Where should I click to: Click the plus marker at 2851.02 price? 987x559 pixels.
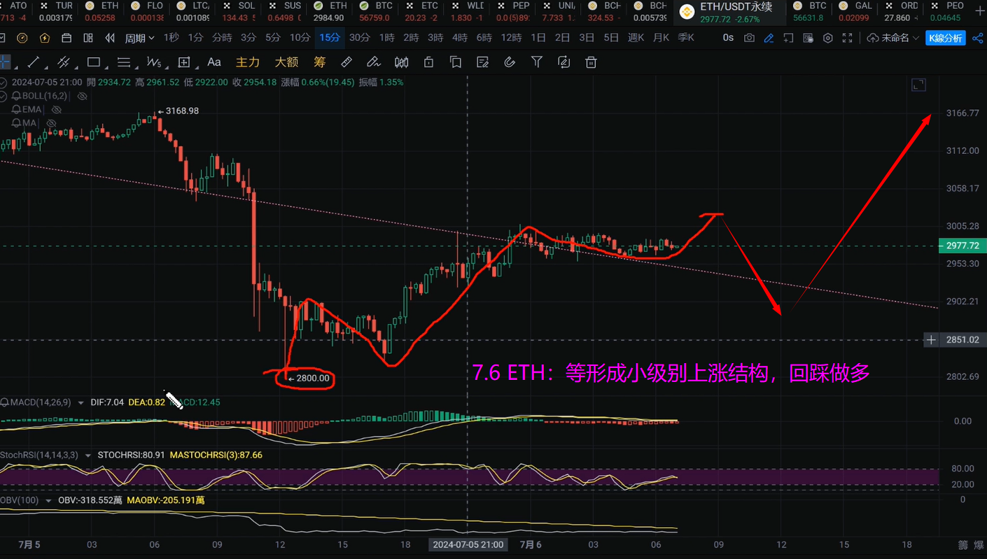pyautogui.click(x=931, y=340)
